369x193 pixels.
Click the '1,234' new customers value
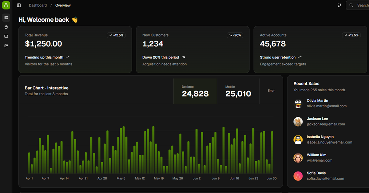(x=153, y=44)
